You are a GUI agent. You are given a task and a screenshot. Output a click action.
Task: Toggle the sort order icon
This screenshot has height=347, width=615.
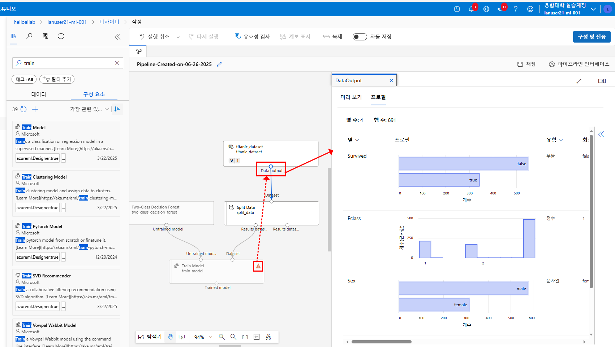[x=117, y=109]
